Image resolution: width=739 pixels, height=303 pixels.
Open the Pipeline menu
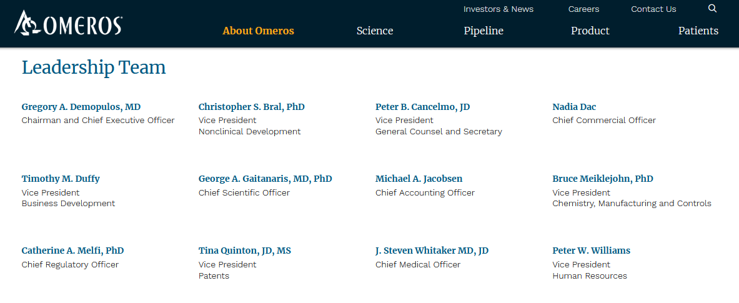click(x=484, y=31)
